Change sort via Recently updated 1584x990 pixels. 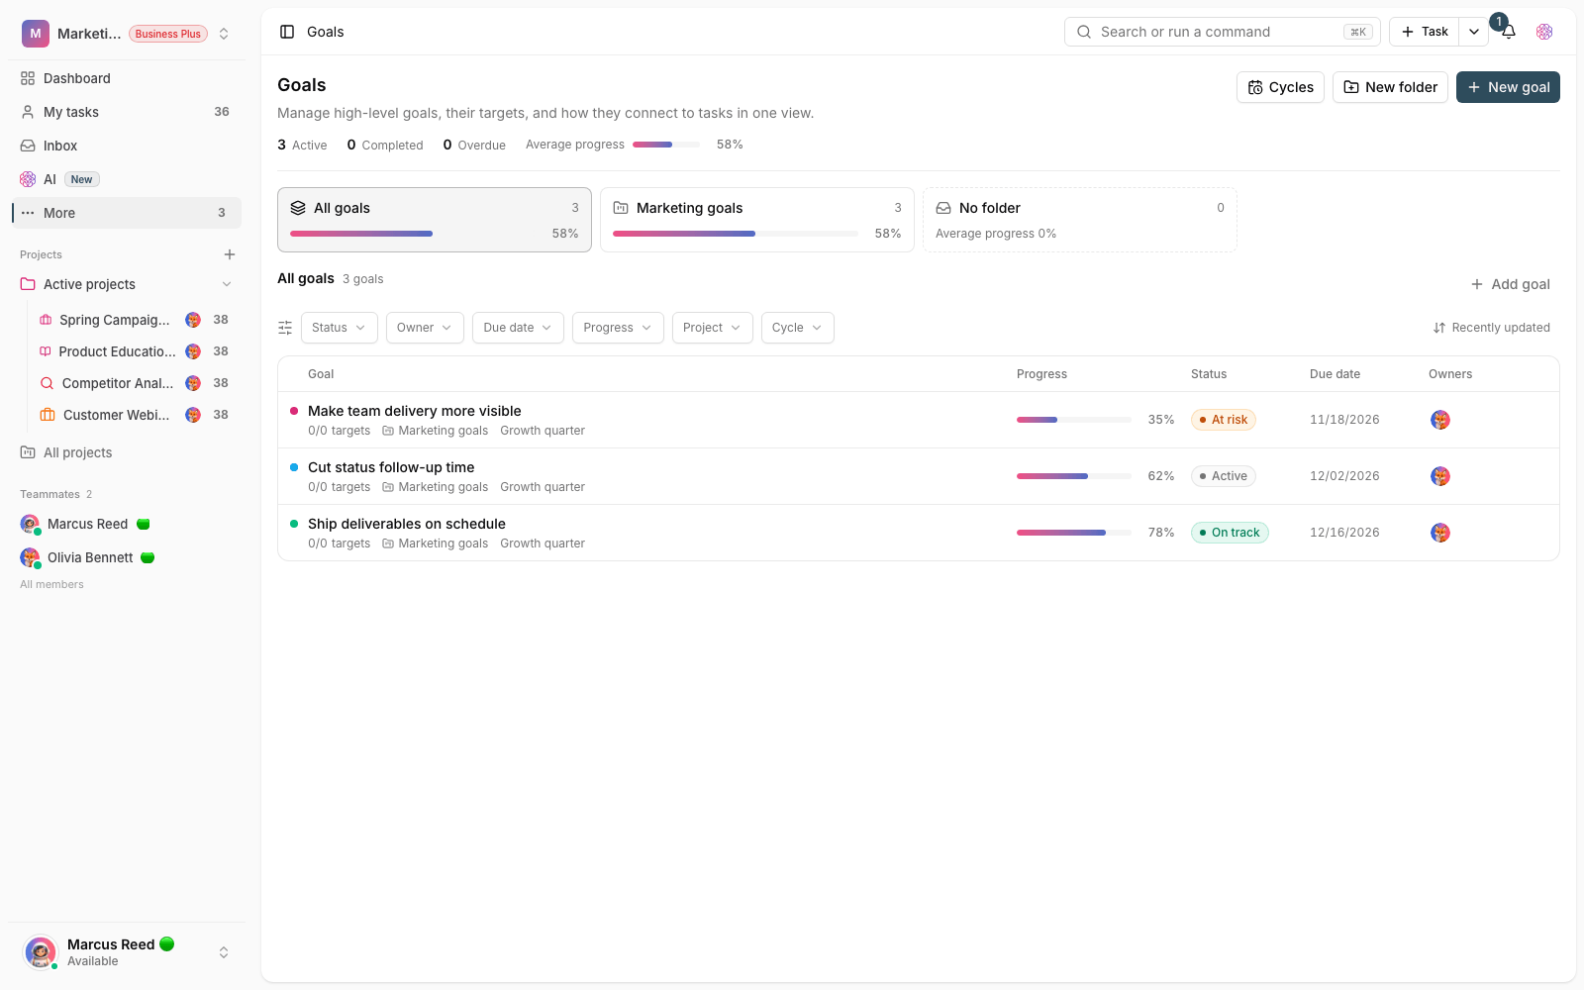1491,328
